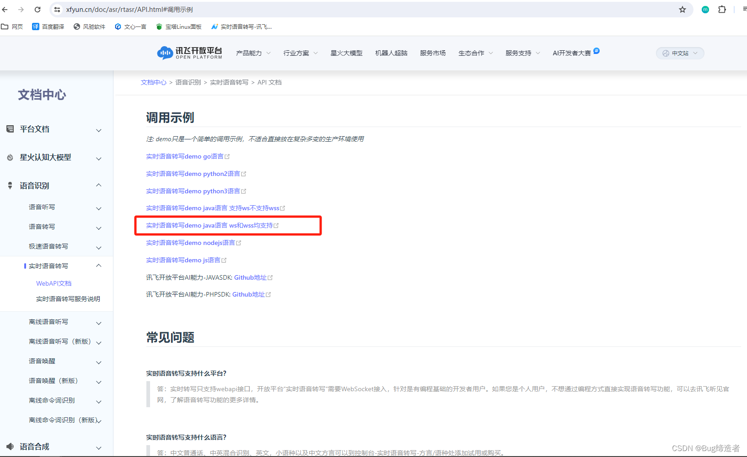Click the browser forward arrow
The height and width of the screenshot is (457, 747).
21,9
